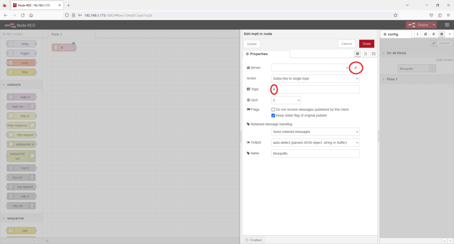Screen dimensions: 454x244
Task: Open the QoS dropdown
Action: click(x=286, y=100)
